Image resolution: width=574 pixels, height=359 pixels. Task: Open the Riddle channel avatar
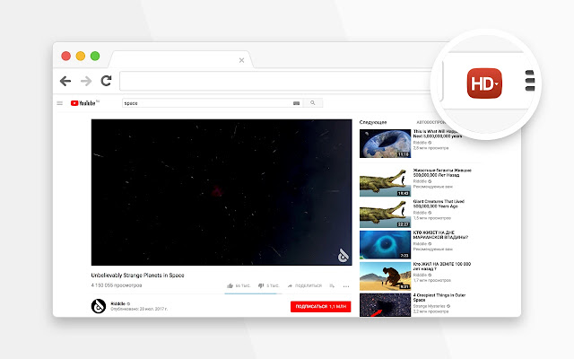coord(99,306)
